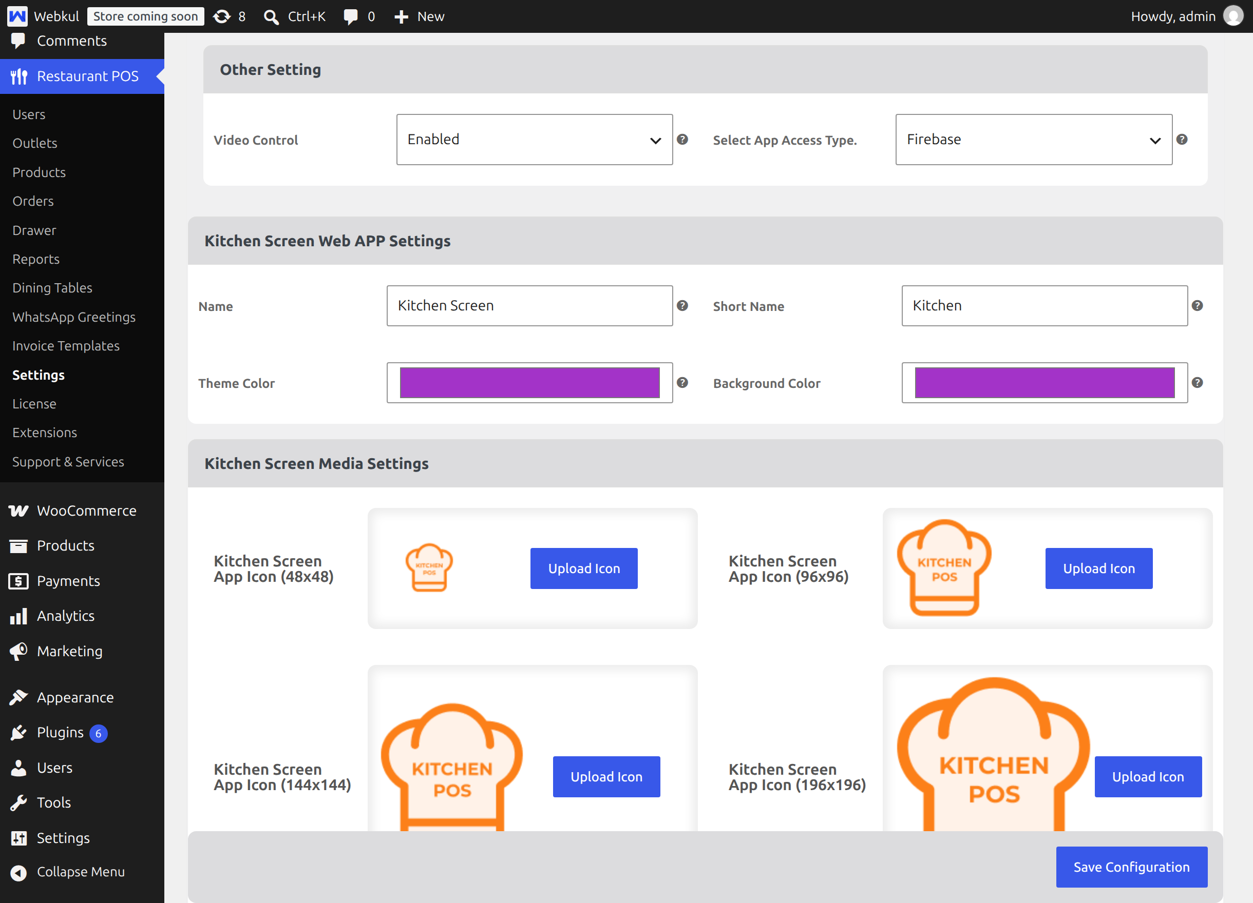
Task: Click Upload Icon for 144x144 app icon
Action: [606, 777]
